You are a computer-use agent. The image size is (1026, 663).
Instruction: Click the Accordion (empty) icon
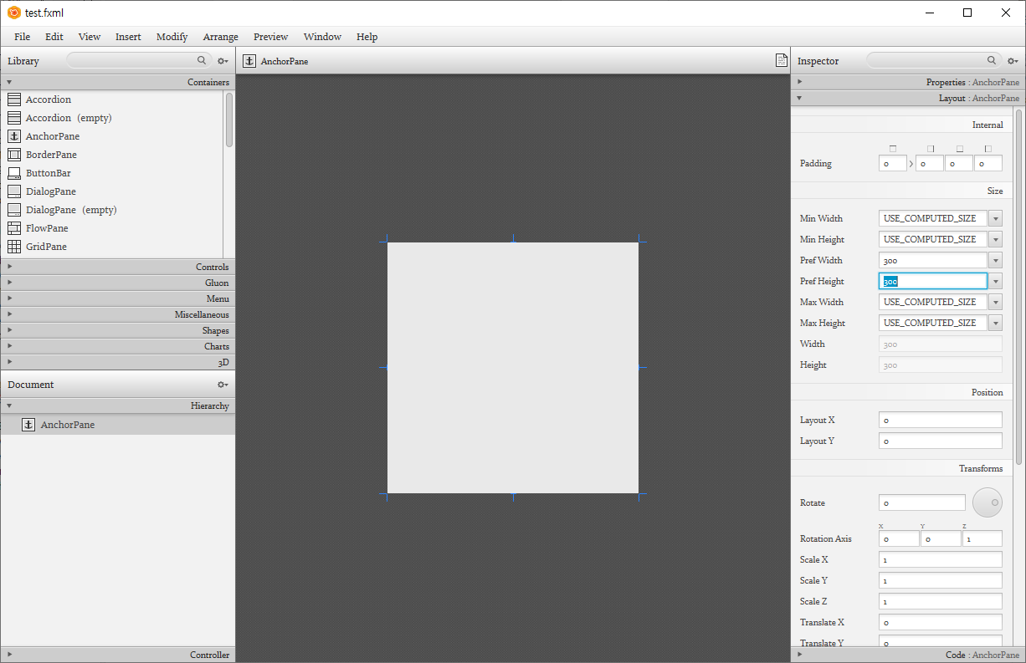13,117
